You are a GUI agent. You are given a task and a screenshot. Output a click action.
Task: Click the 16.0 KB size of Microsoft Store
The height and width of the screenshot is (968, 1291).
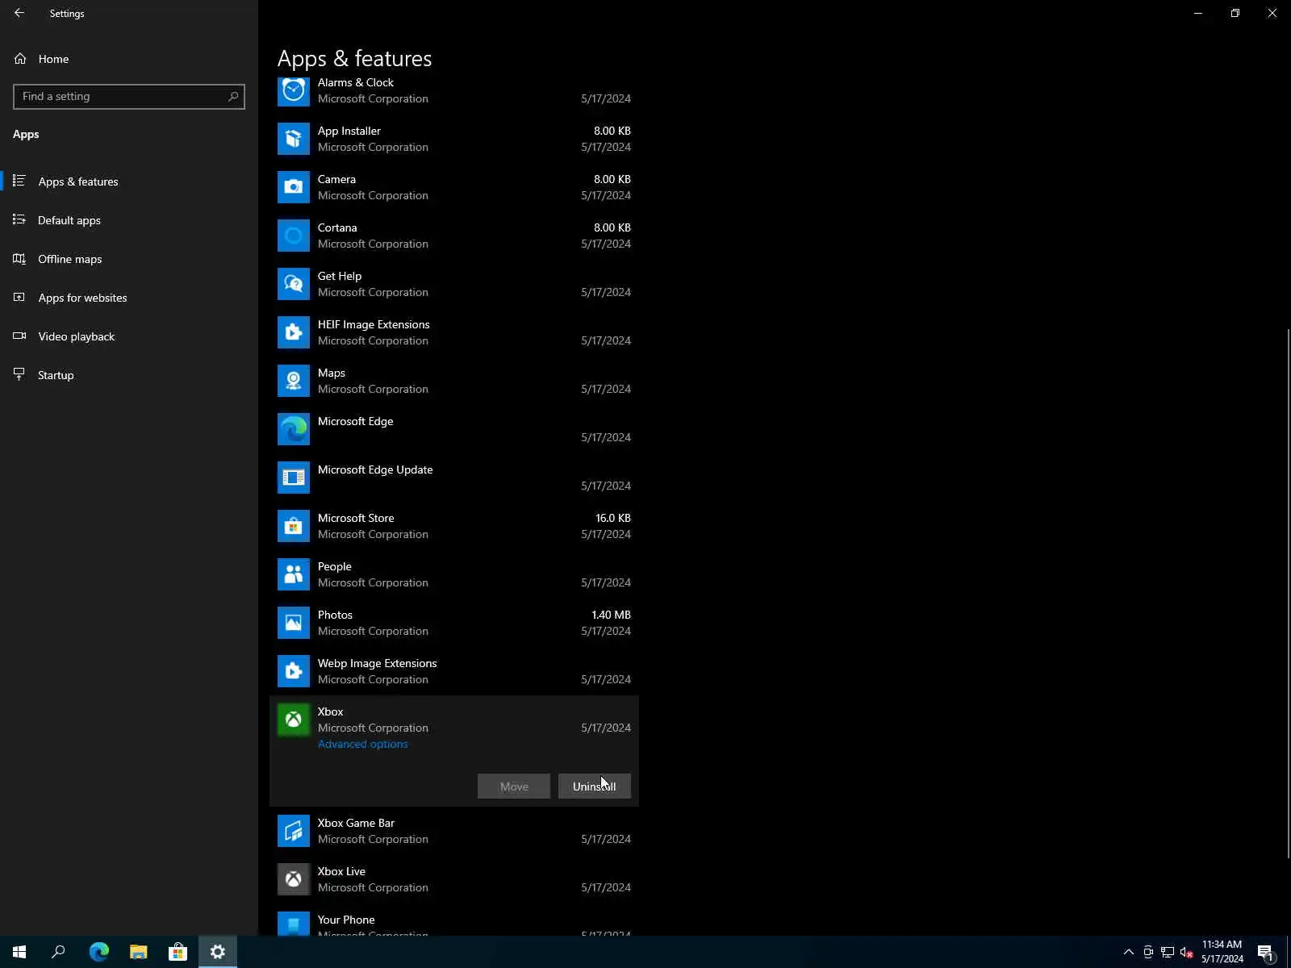coord(613,518)
